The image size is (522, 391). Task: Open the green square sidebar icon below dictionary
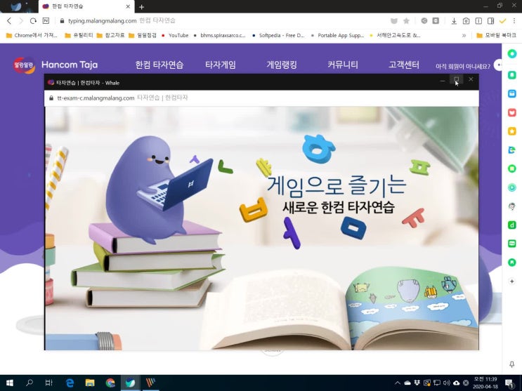pos(512,244)
